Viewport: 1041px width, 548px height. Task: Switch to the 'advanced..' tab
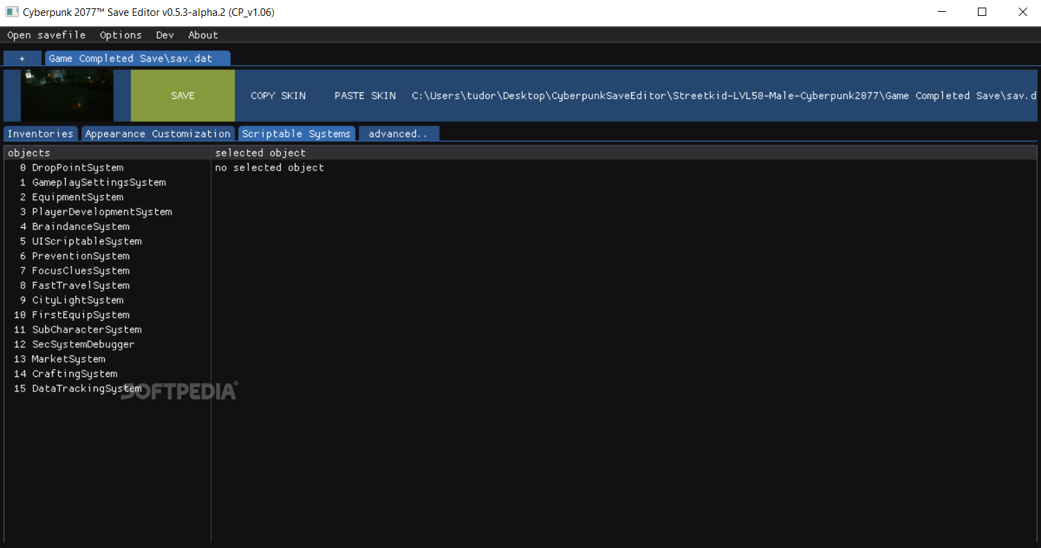pyautogui.click(x=398, y=134)
